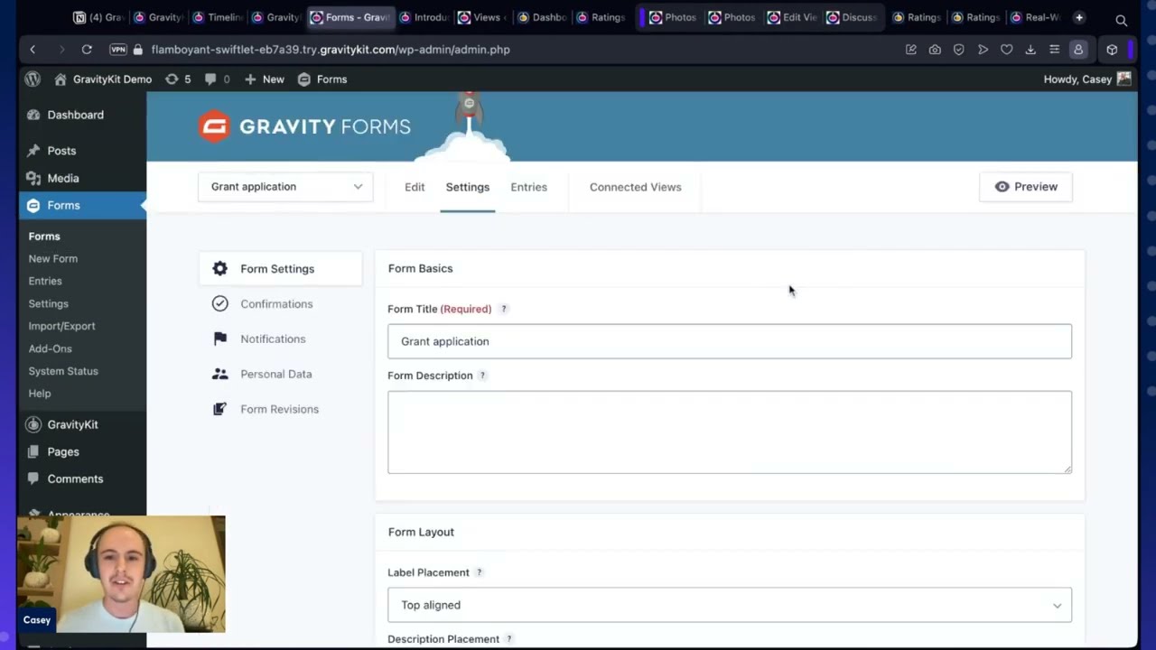This screenshot has width=1156, height=650.
Task: Click the browser address bar URL
Action: (331, 50)
